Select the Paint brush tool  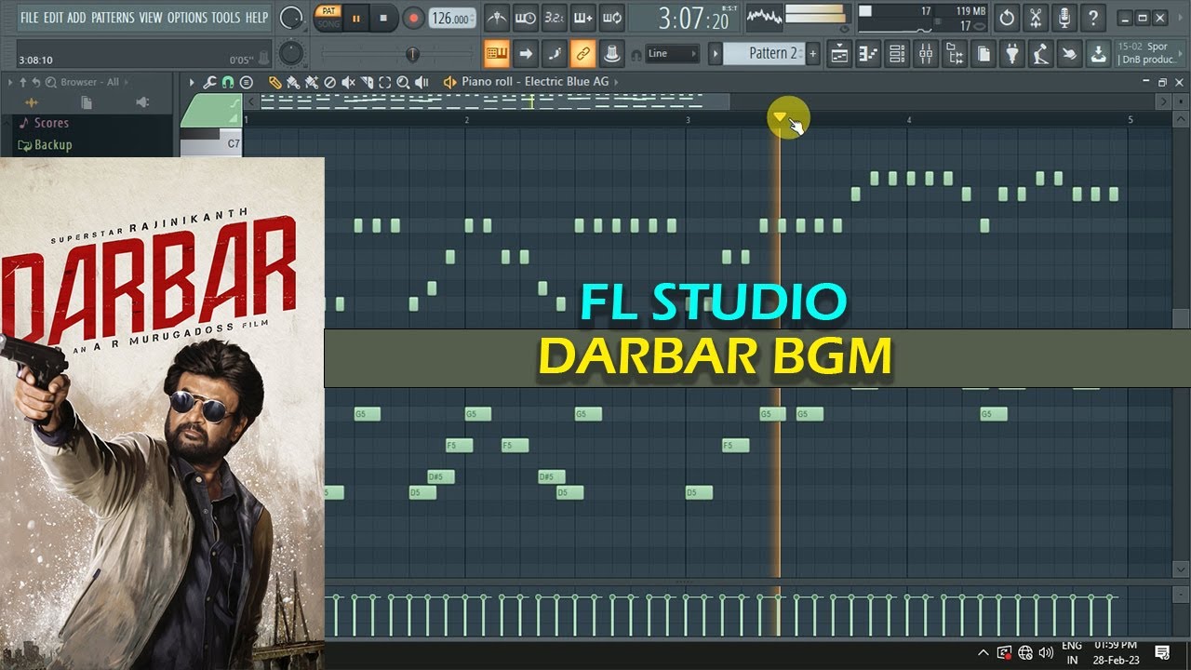[x=294, y=82]
